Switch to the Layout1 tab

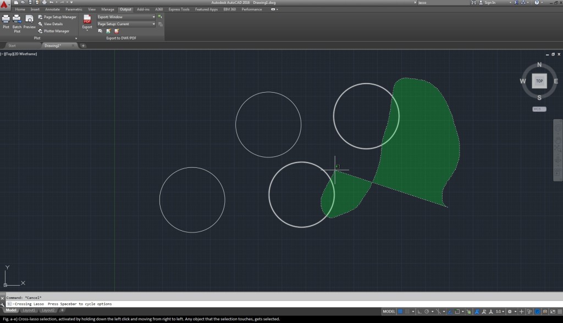click(29, 310)
